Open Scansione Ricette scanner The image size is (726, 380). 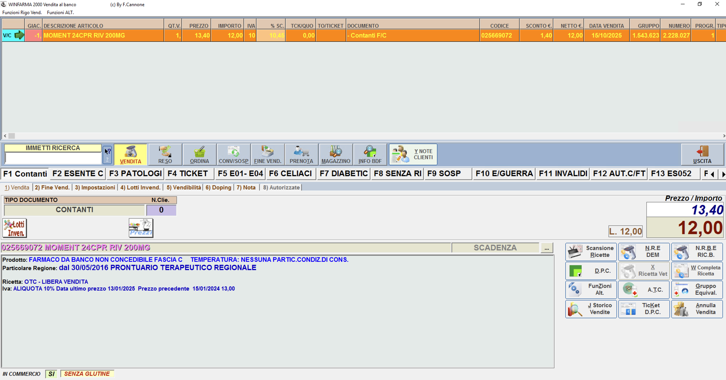[591, 252]
